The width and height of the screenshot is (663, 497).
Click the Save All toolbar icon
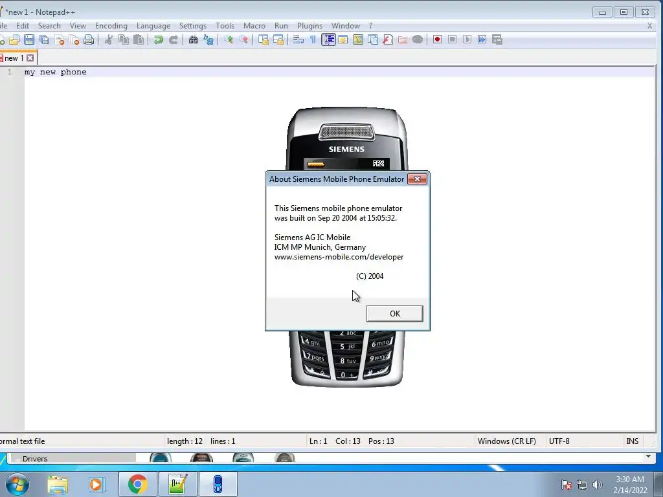tap(44, 39)
